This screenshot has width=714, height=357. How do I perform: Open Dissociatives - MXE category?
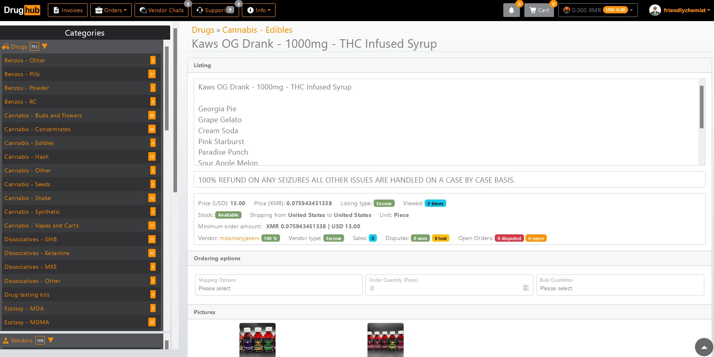tap(81, 267)
